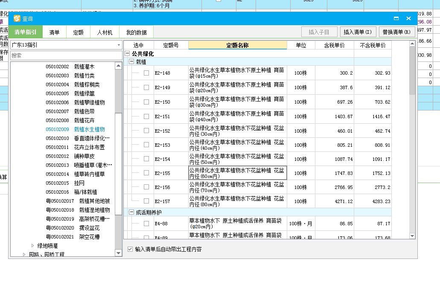Expand the 绿地喷灌 tree node

click(x=32, y=245)
